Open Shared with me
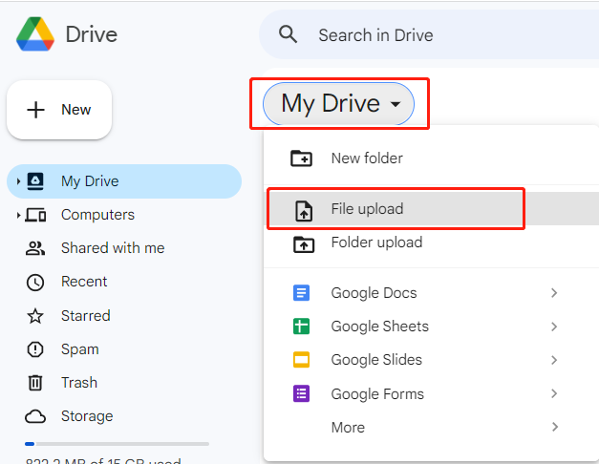Screen dimensions: 599x464 (124, 248)
